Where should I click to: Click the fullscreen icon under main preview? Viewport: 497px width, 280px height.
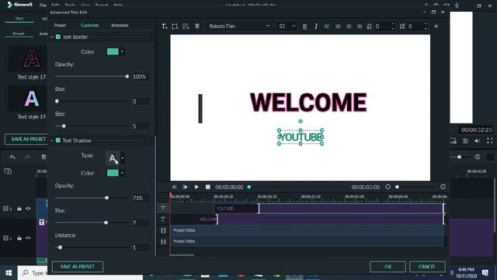coord(490,141)
